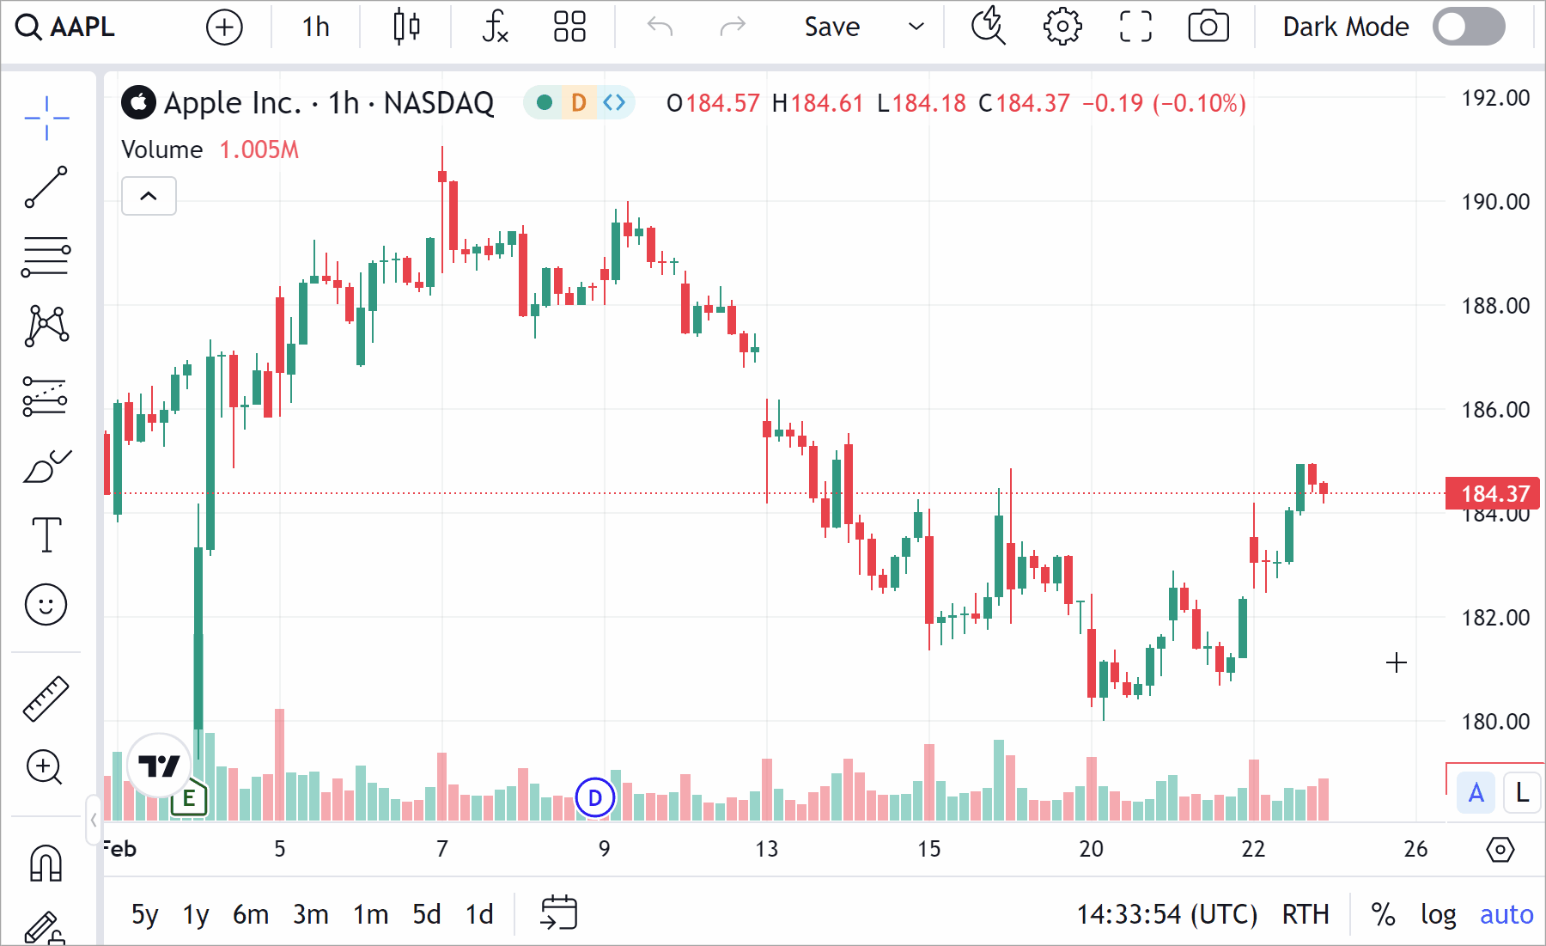Image resolution: width=1546 pixels, height=946 pixels.
Task: Select the crosshair cursor tool
Action: click(46, 119)
